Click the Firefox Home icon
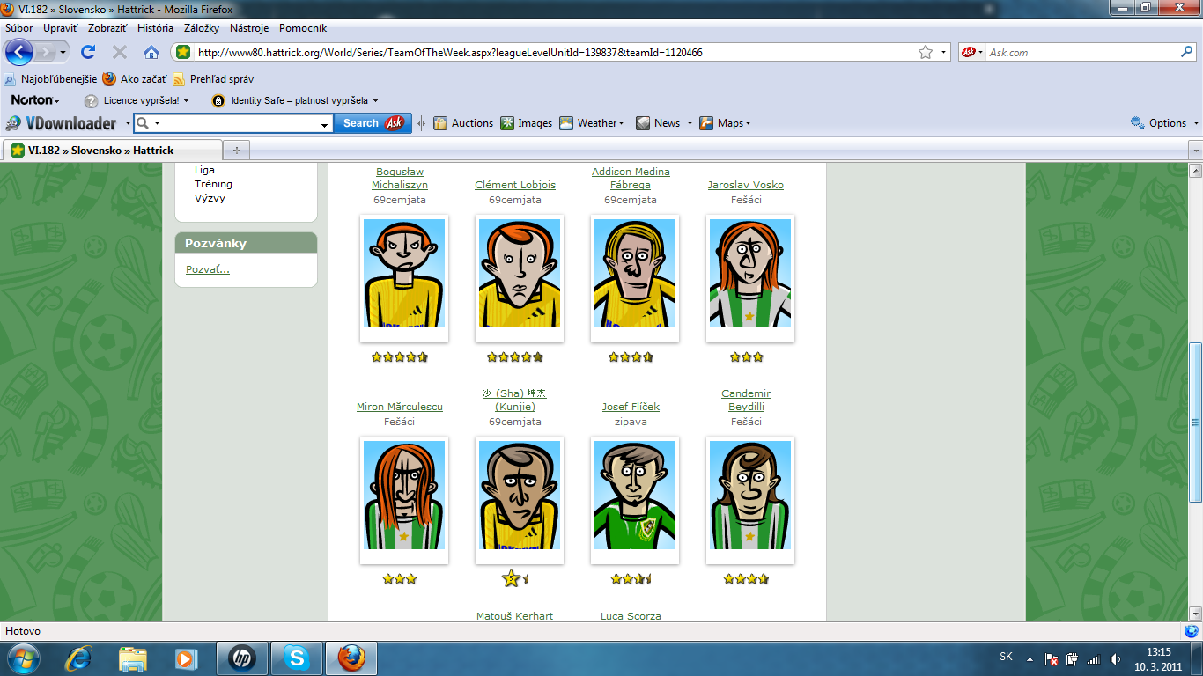This screenshot has width=1203, height=676. click(x=151, y=52)
